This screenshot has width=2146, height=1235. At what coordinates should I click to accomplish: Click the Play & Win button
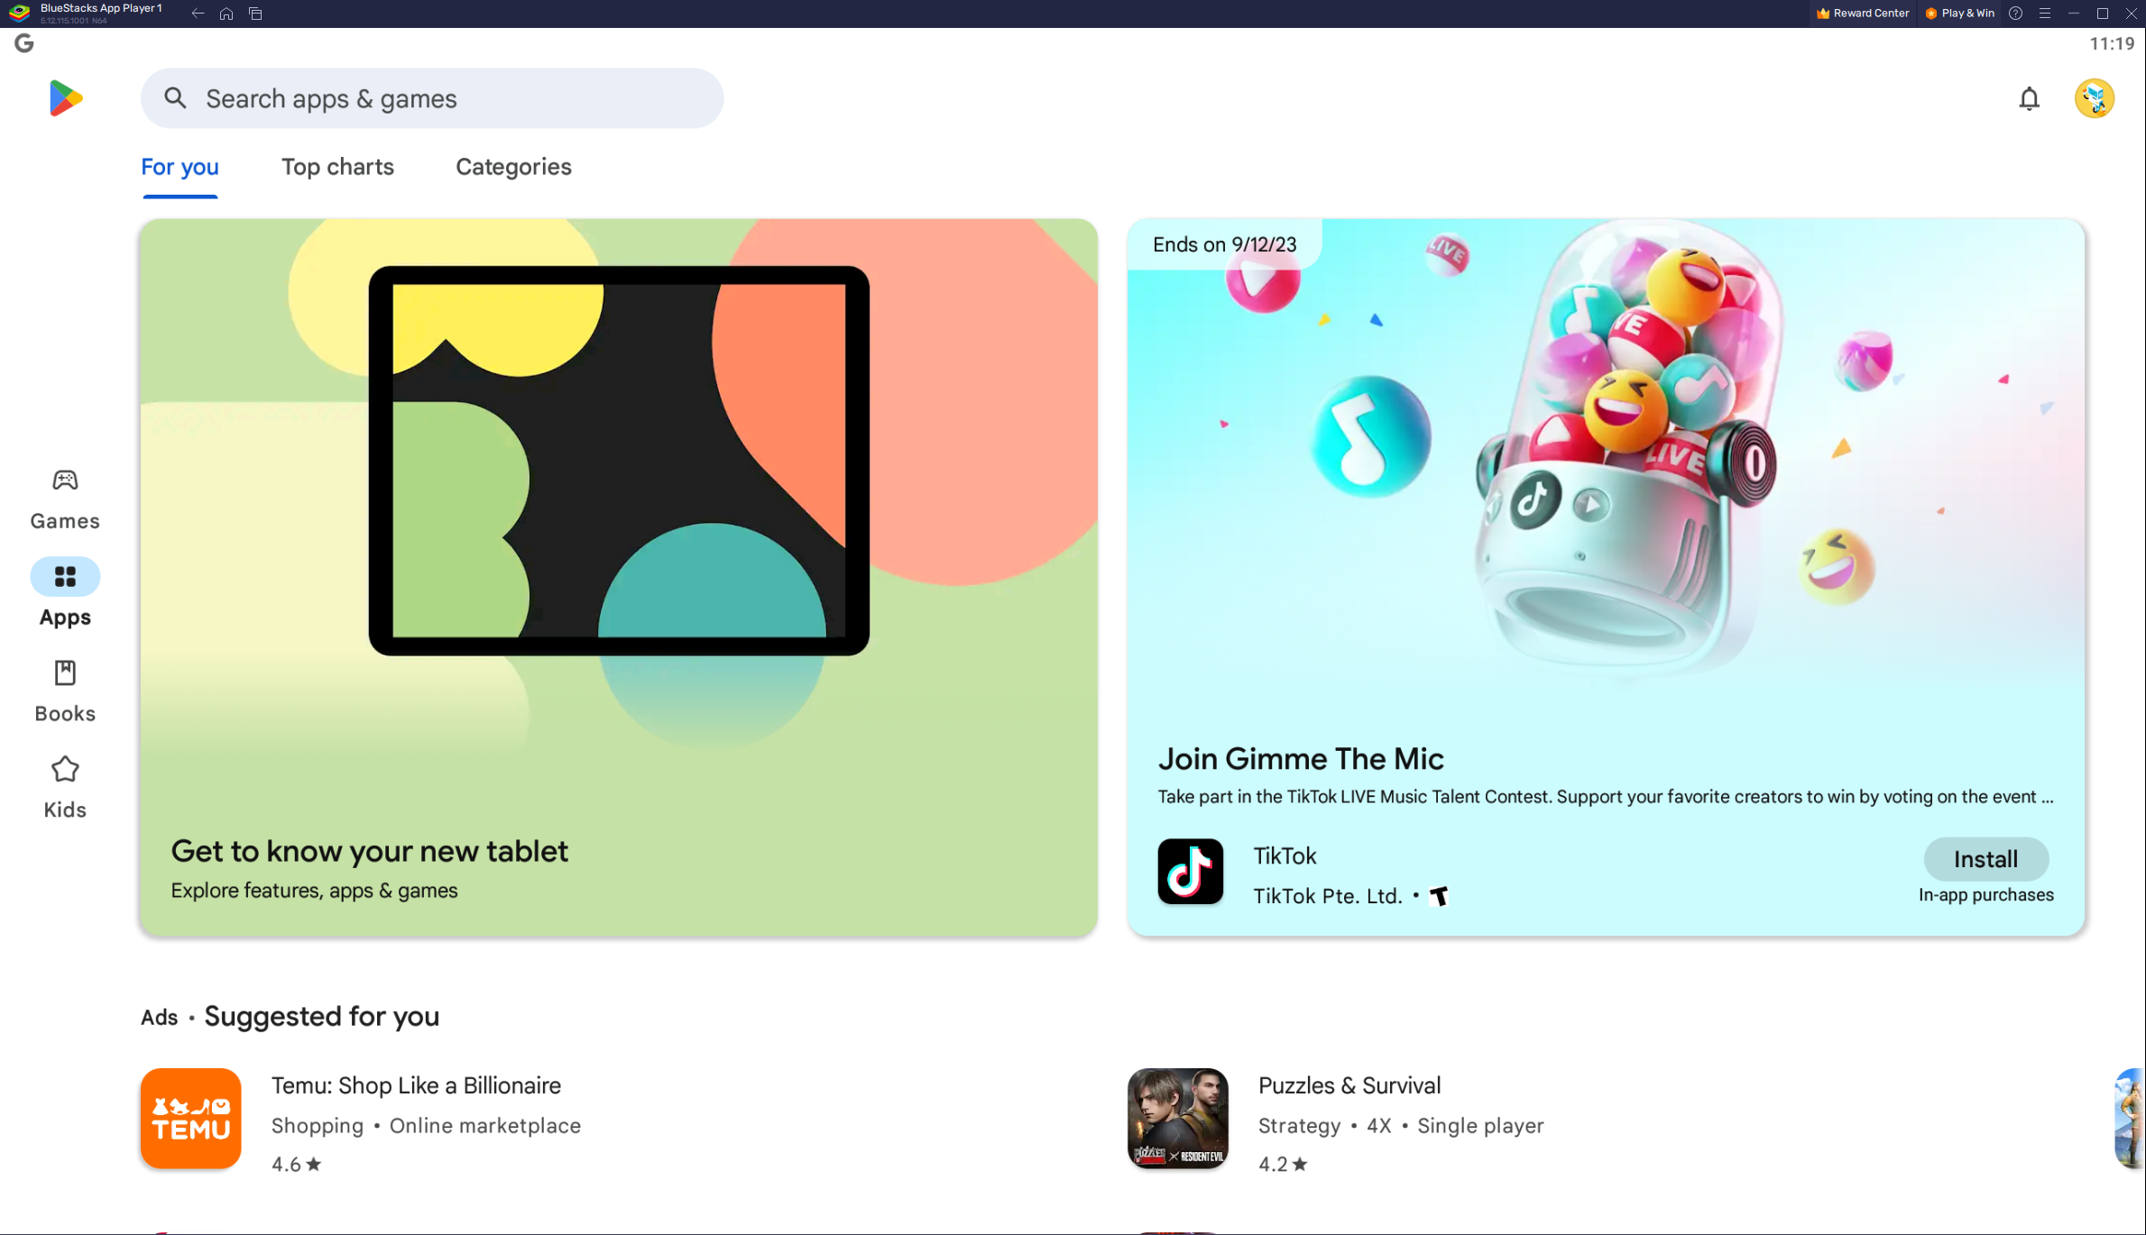tap(1959, 14)
